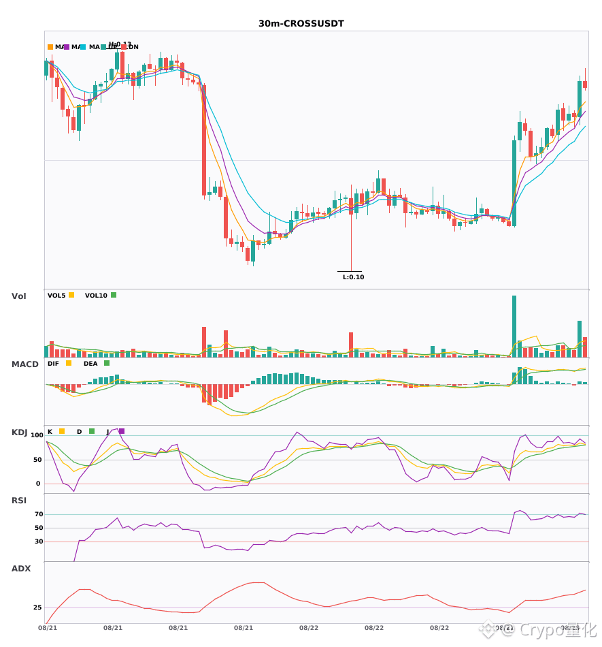Click the 30m-CROSSUSDT chart title
Viewport: 602px width, 647px height.
301,24
